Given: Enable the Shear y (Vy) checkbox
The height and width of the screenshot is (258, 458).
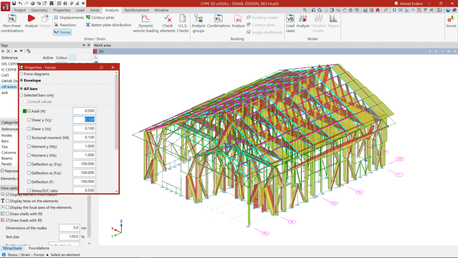Looking at the screenshot, I should pyautogui.click(x=30, y=120).
